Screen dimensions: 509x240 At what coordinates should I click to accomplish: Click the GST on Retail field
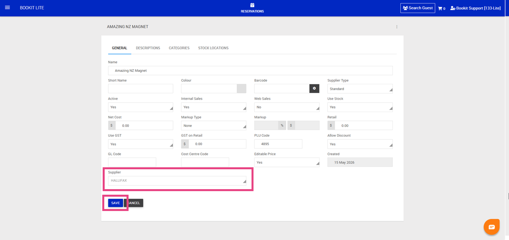[217, 144]
